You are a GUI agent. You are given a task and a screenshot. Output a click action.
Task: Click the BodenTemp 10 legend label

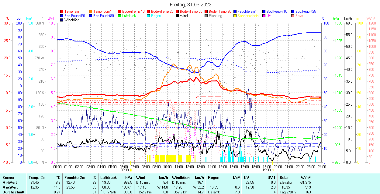coord(133,12)
